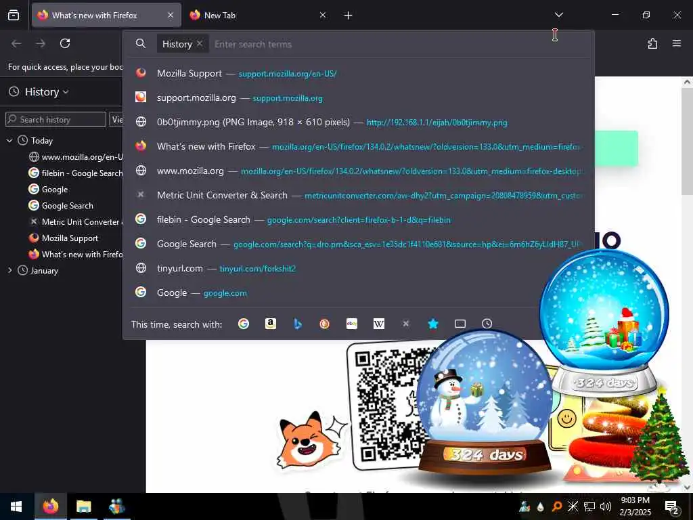The height and width of the screenshot is (520, 693).
Task: Search with Amazon this time
Action: (271, 324)
